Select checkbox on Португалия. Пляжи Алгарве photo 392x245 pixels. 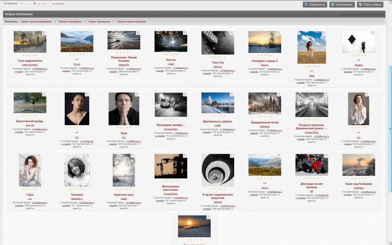(138, 33)
